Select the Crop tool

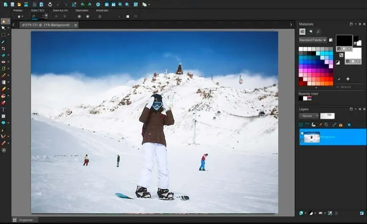click(x=3, y=49)
